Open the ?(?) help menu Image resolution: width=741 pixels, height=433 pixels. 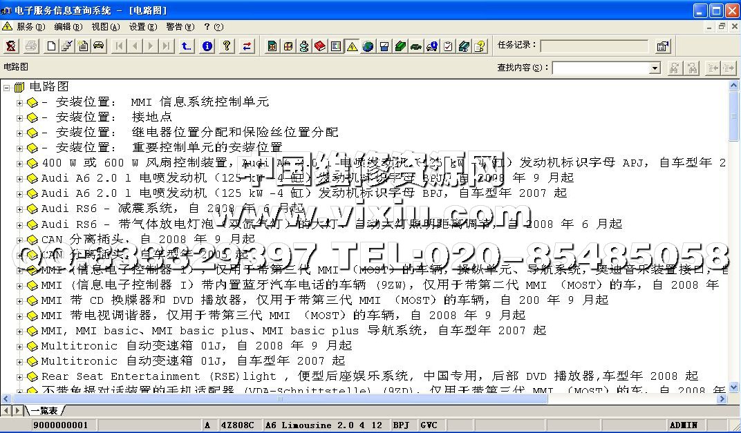click(214, 27)
